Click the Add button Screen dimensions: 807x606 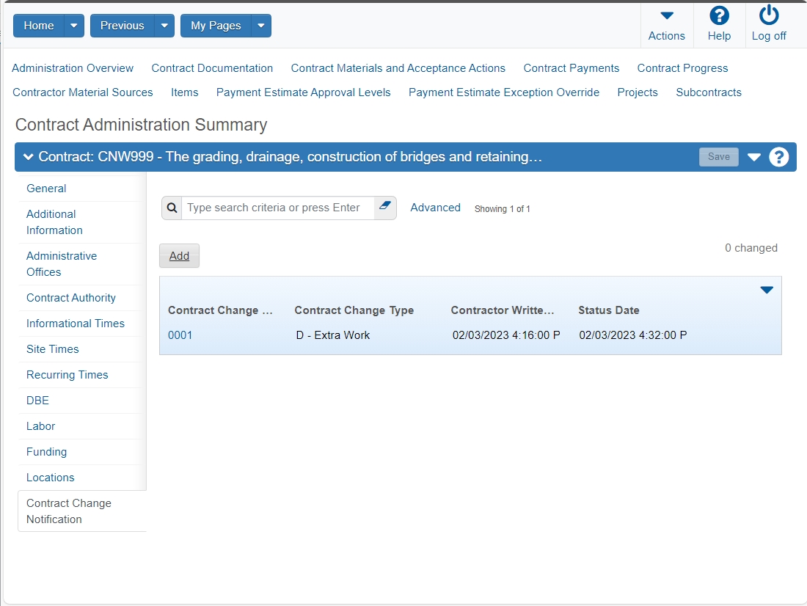coord(179,256)
